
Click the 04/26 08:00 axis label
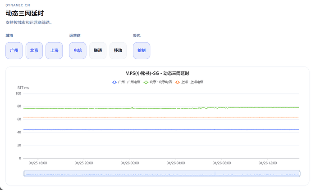[222, 163]
